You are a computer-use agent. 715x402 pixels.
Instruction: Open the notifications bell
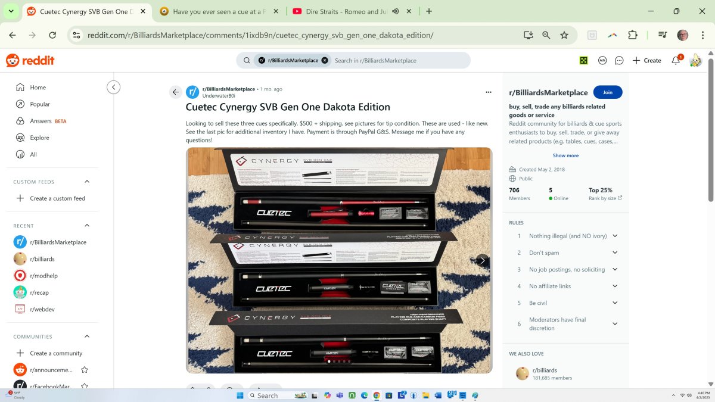tap(676, 60)
